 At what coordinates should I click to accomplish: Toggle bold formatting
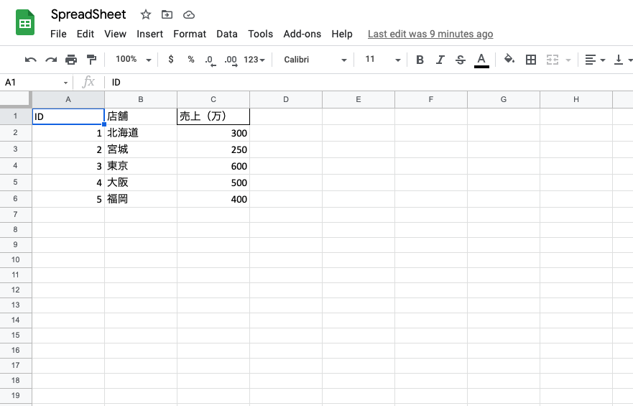(x=420, y=60)
